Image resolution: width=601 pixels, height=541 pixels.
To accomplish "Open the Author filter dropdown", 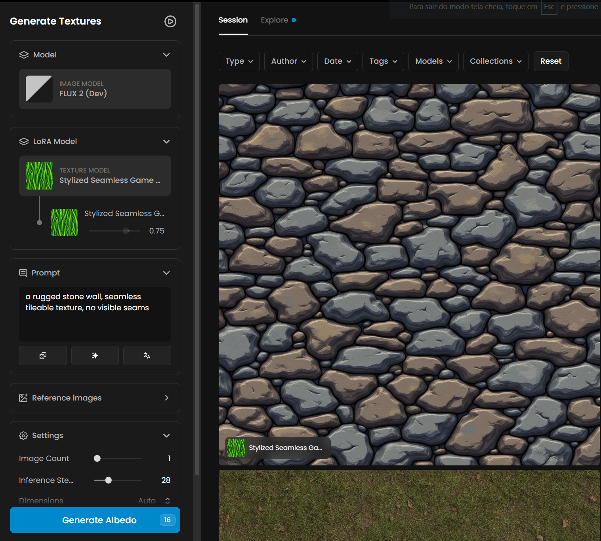I will click(x=288, y=61).
